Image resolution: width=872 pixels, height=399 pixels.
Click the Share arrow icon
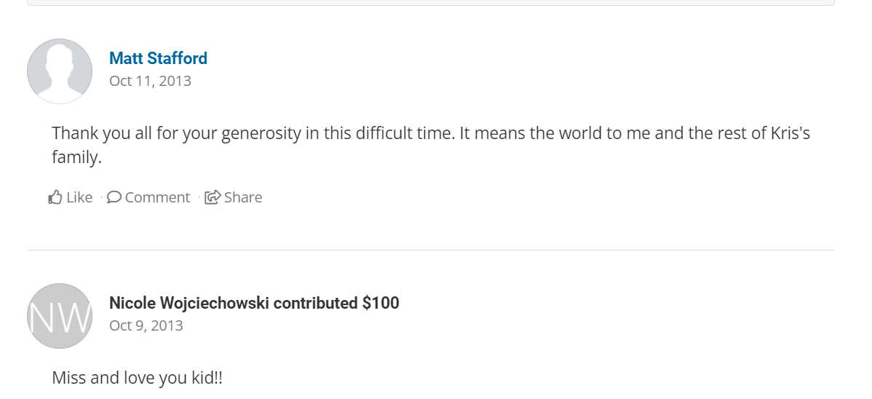click(212, 197)
